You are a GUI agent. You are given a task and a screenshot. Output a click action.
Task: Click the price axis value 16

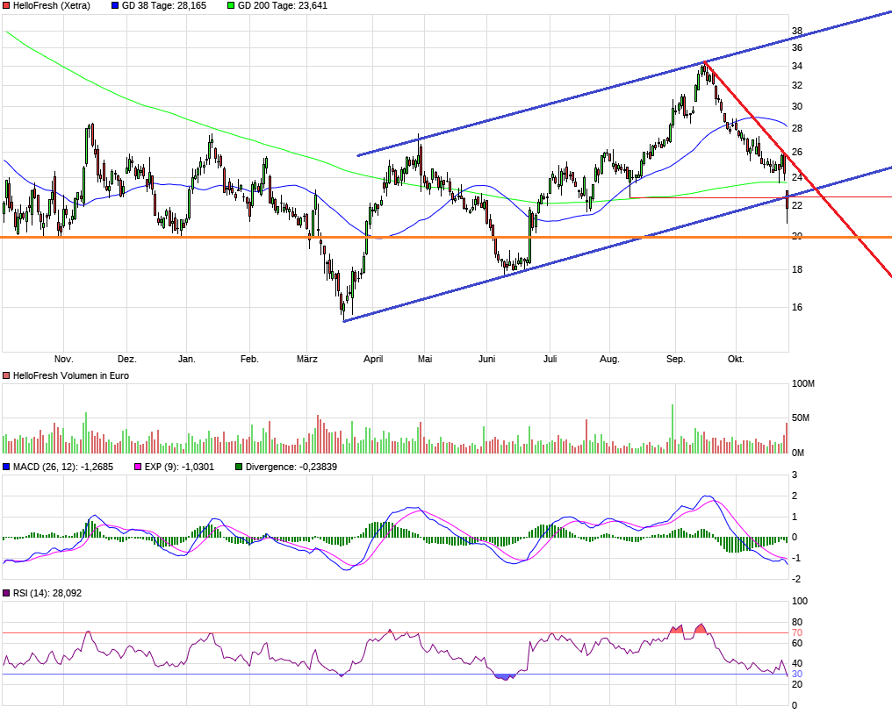pos(797,308)
